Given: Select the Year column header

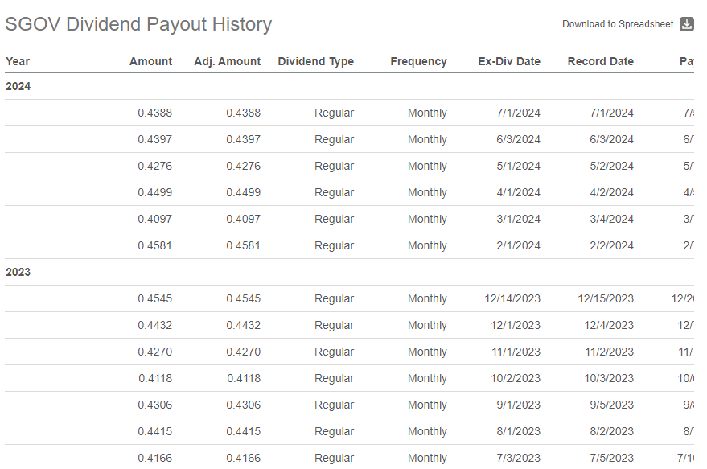Looking at the screenshot, I should click(x=18, y=61).
